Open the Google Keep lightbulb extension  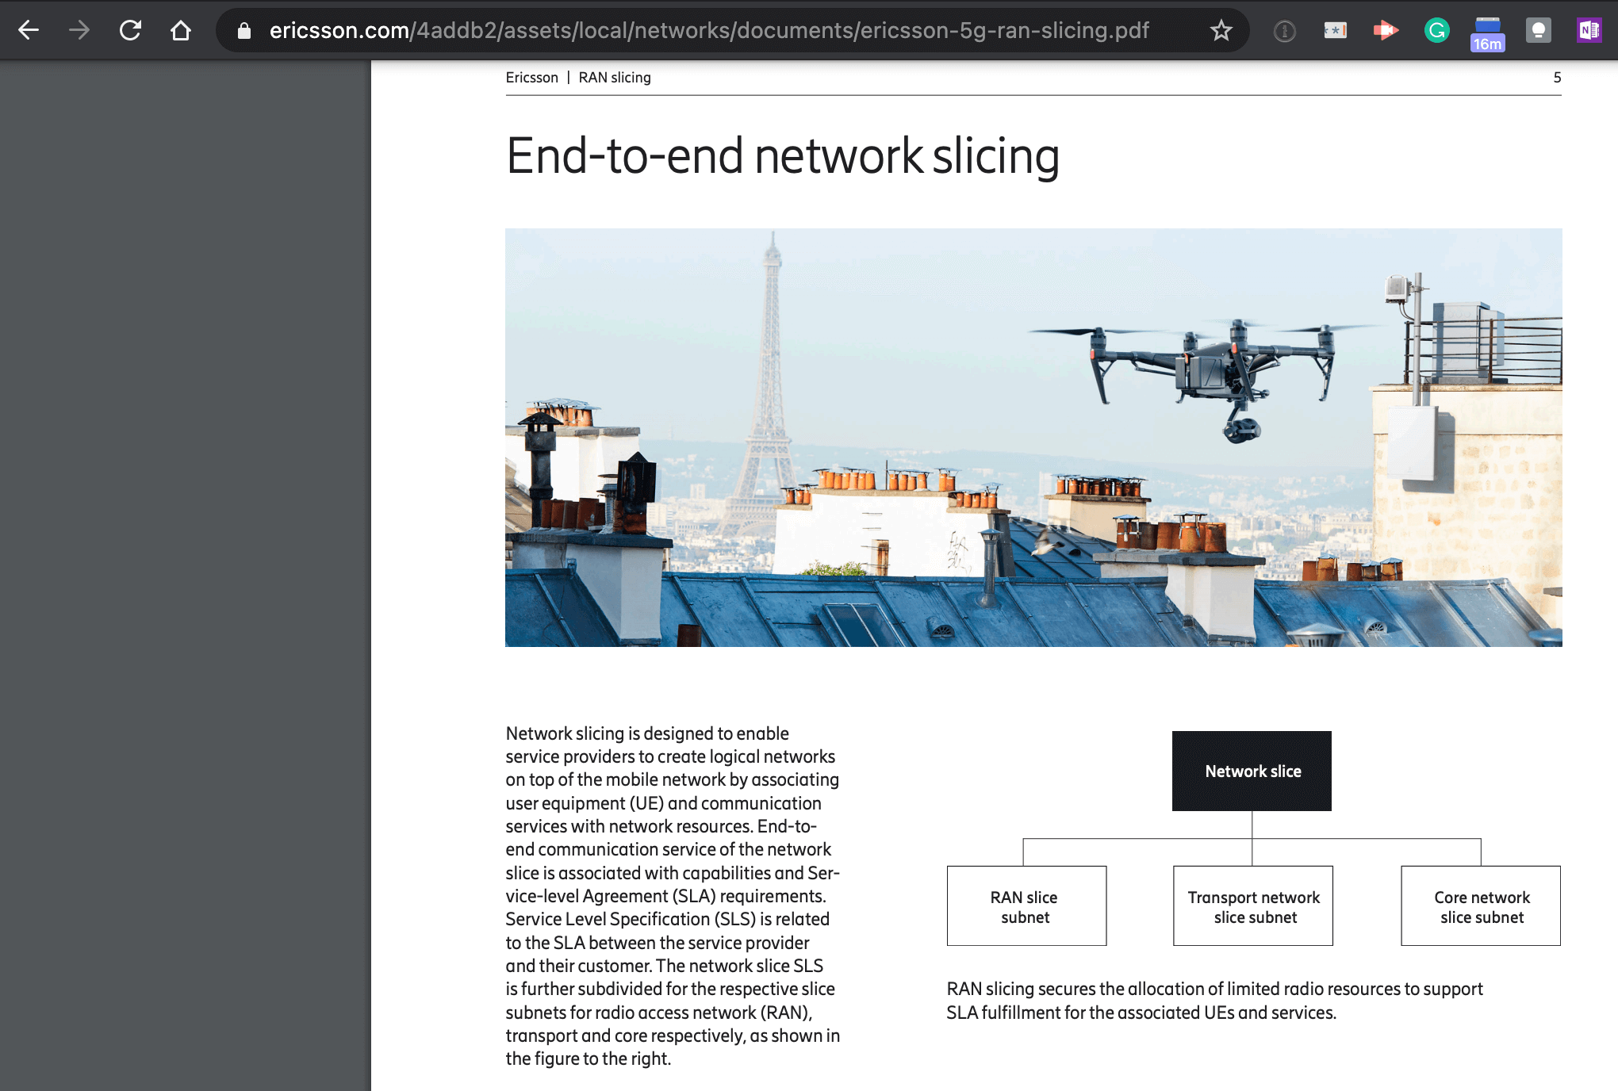[x=1538, y=31]
